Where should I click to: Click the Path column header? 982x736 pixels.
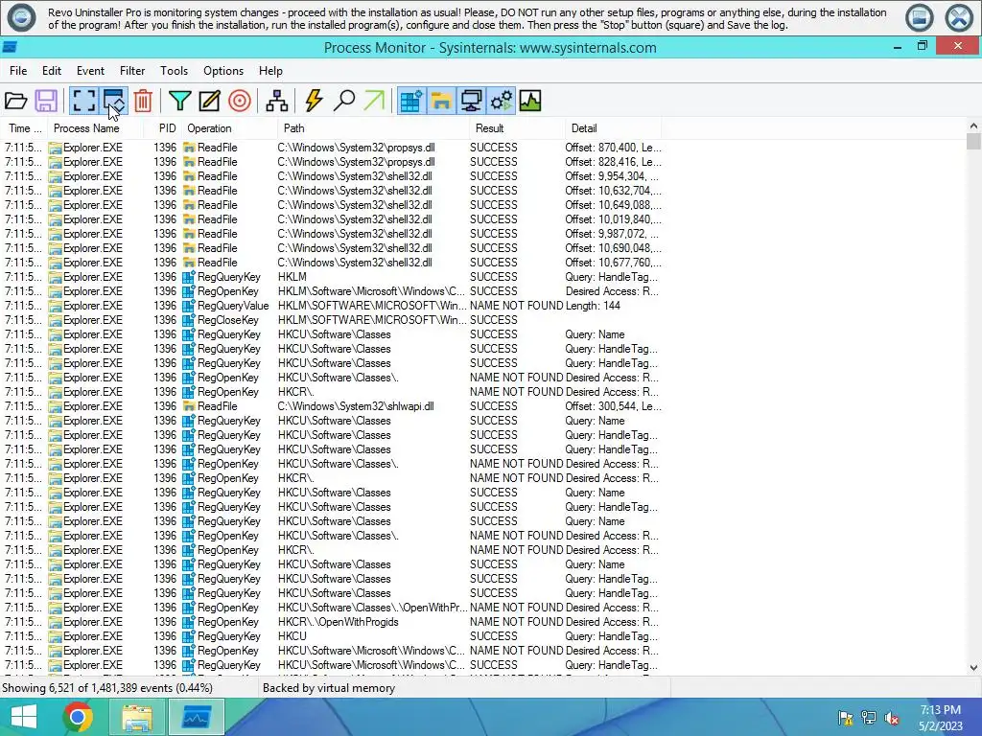[x=374, y=128]
